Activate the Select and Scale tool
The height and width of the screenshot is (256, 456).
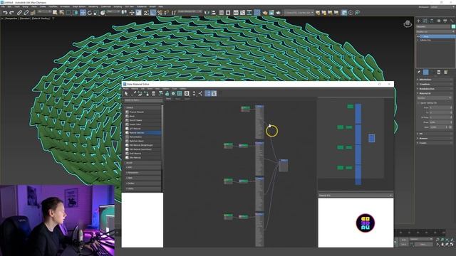point(96,13)
